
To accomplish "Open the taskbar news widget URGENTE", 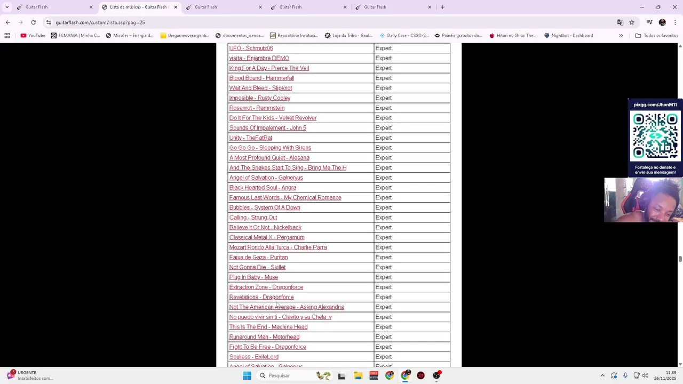I will 29,375.
